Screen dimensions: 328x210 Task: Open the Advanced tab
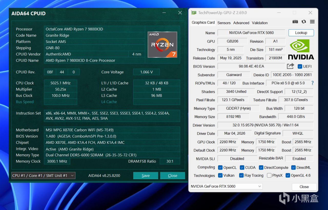(x=241, y=23)
